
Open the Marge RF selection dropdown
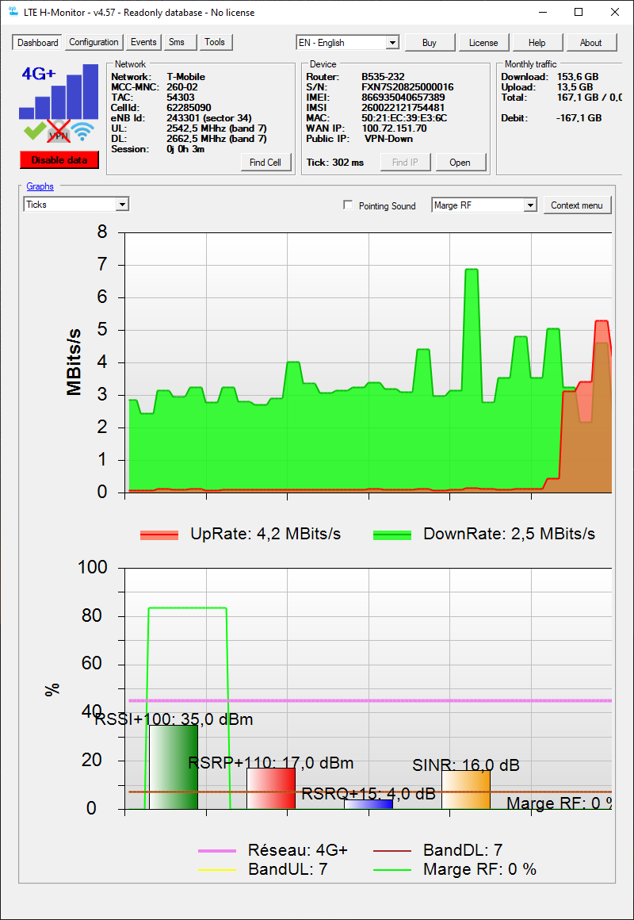click(x=484, y=205)
